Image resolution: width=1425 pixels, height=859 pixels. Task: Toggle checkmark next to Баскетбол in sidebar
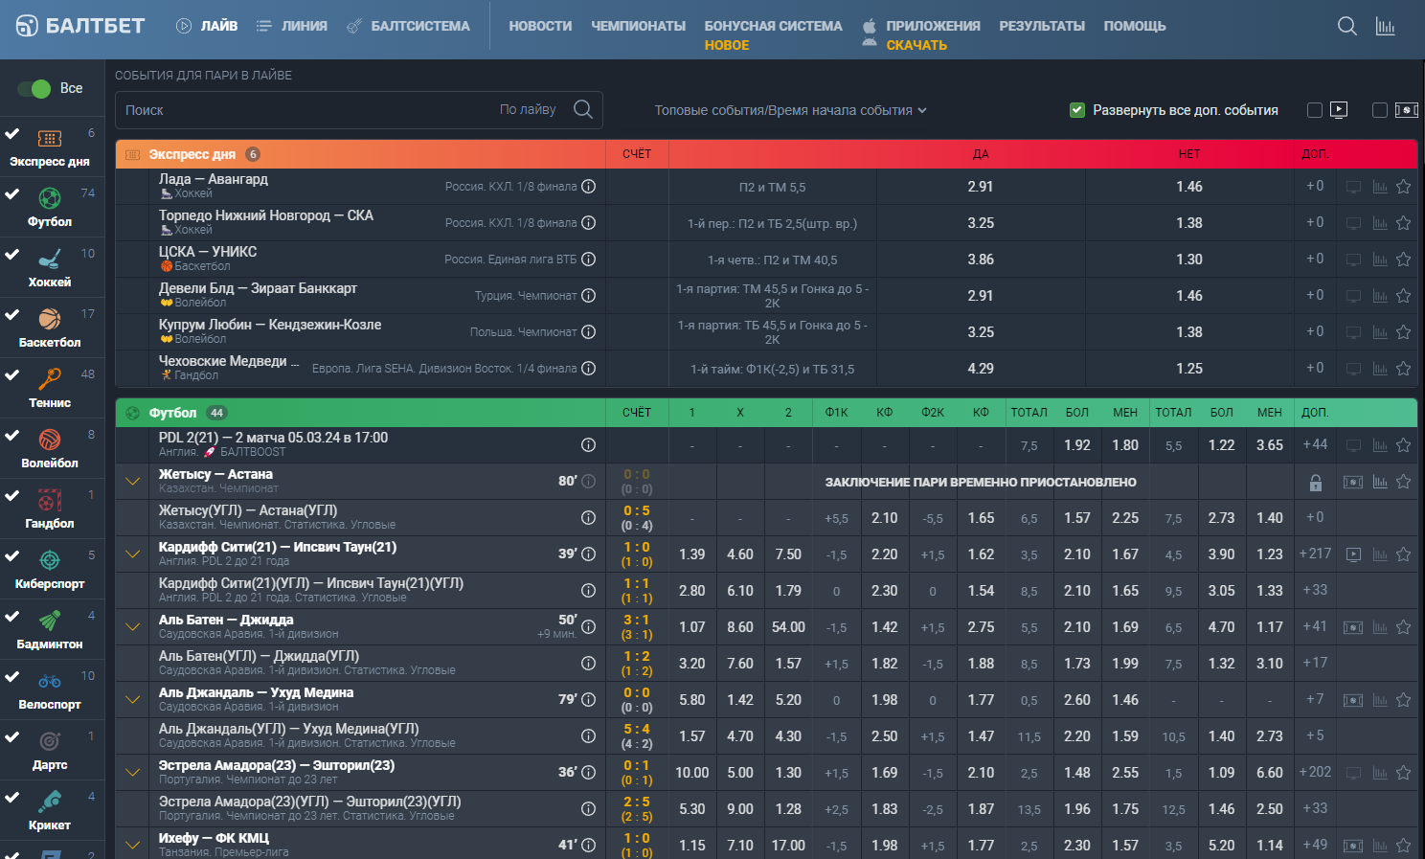(x=12, y=314)
